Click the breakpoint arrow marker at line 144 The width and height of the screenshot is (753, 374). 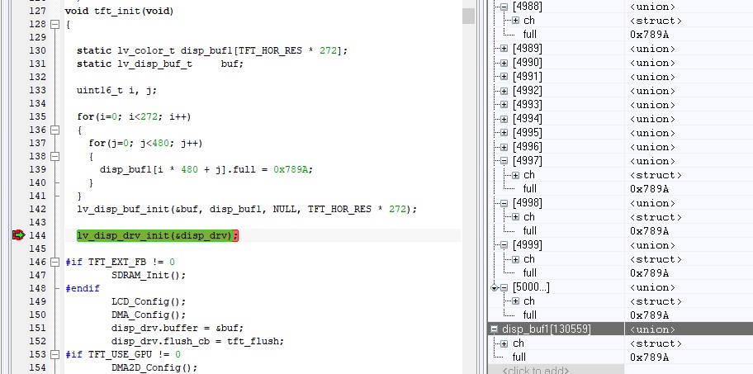pos(19,235)
